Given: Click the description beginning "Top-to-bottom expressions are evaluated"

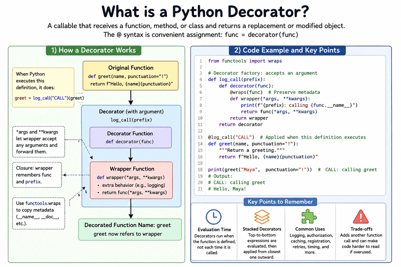Looking at the screenshot, I should click(x=262, y=246).
